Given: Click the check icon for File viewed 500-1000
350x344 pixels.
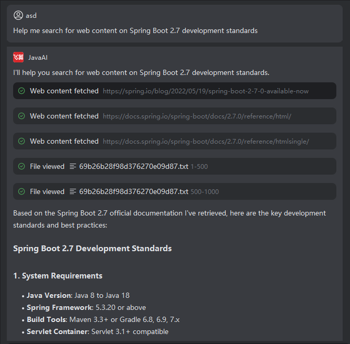Looking at the screenshot, I should (x=22, y=191).
